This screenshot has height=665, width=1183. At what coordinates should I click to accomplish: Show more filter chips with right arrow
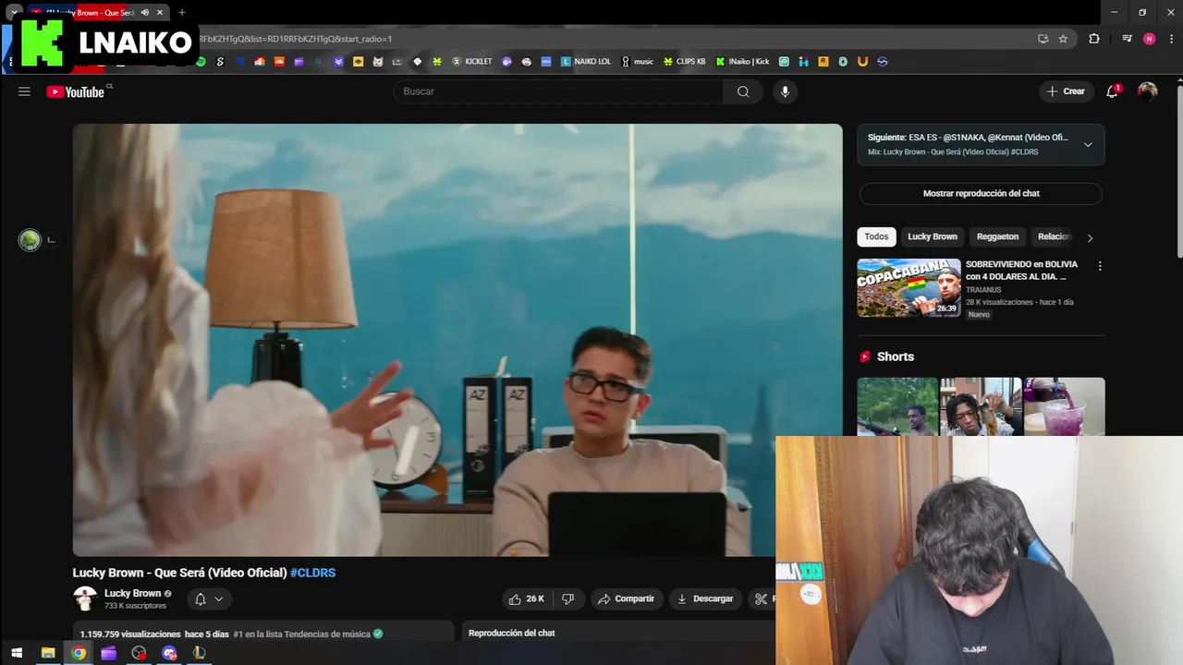1090,237
